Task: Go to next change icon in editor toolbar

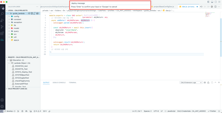Action: point(208,7)
